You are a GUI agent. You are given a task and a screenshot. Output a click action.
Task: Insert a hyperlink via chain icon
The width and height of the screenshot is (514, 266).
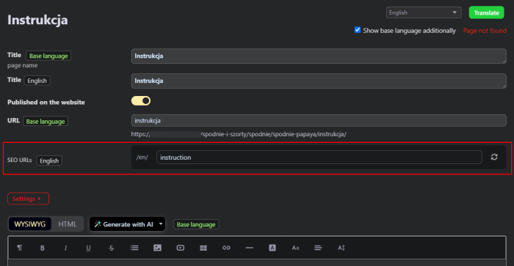coord(226,248)
